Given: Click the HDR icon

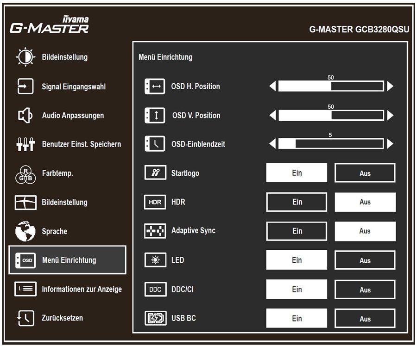Looking at the screenshot, I should click(155, 202).
